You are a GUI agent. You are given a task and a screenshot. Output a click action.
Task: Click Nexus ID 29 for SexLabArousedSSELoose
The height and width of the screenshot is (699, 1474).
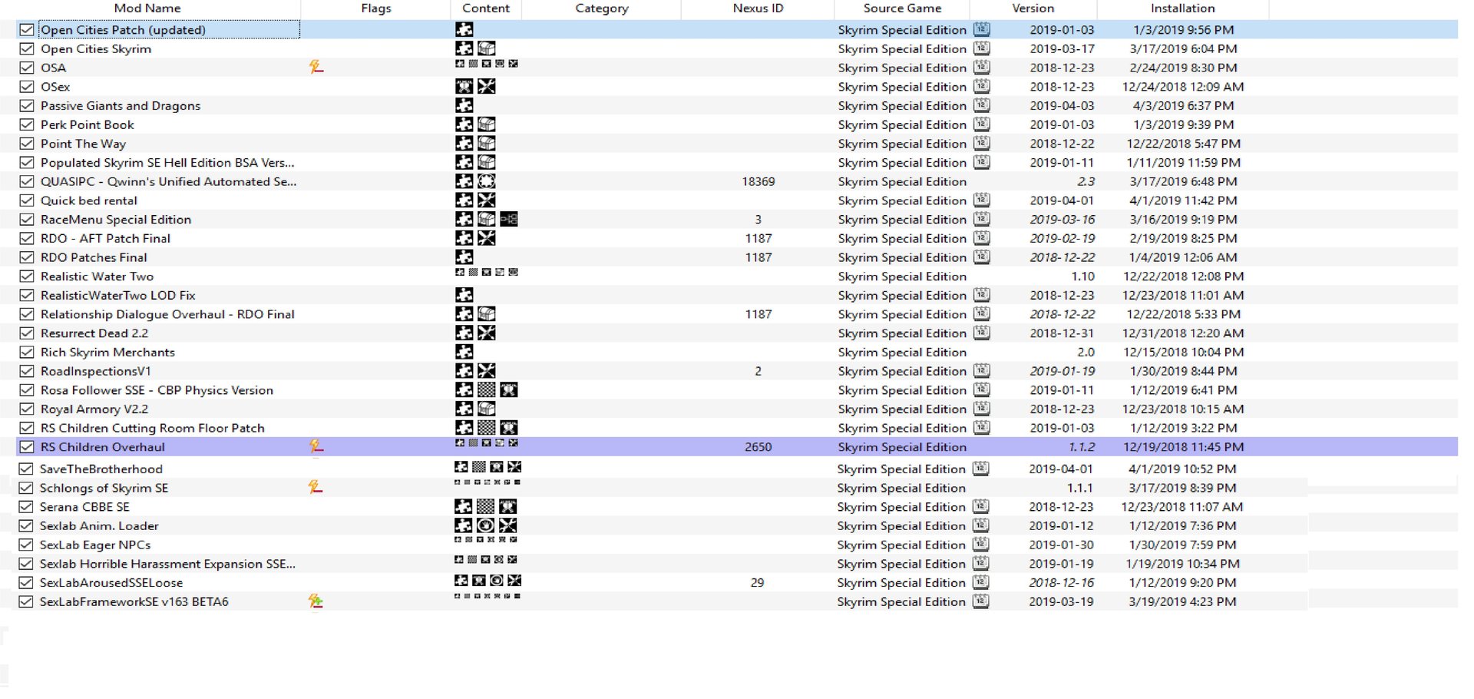pyautogui.click(x=757, y=582)
